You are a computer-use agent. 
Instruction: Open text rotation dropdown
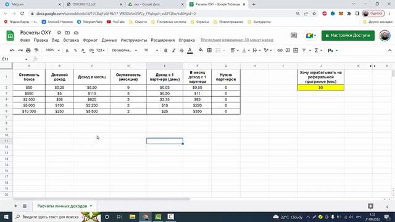pyautogui.click(x=267, y=51)
